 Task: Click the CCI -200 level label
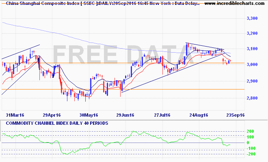251,154
